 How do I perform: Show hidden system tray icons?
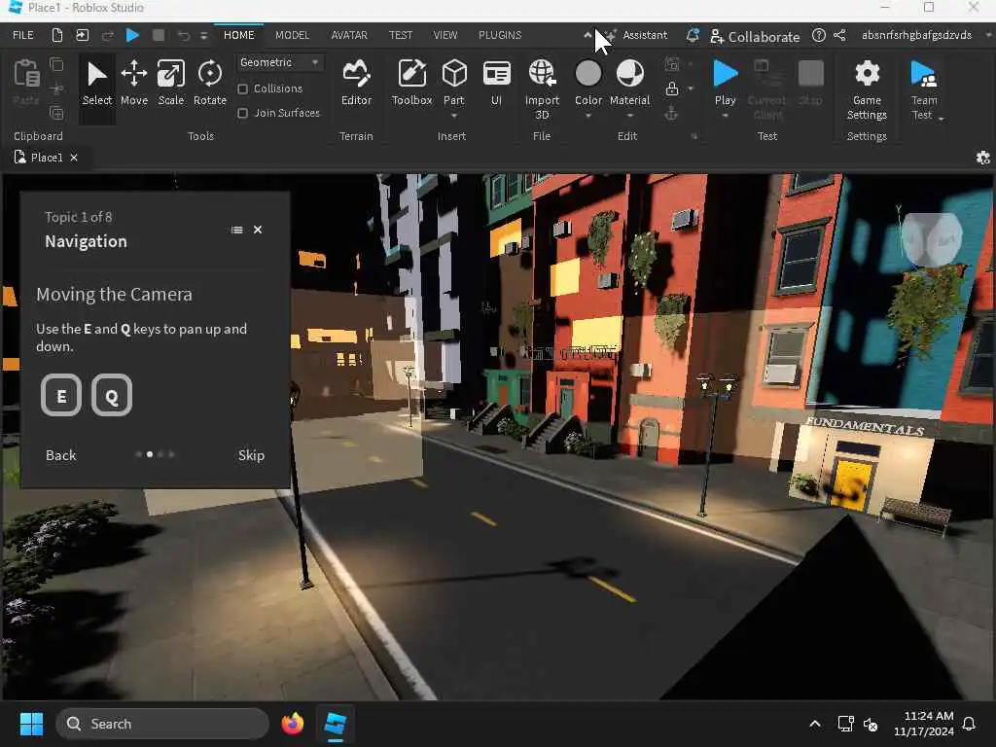tap(815, 724)
